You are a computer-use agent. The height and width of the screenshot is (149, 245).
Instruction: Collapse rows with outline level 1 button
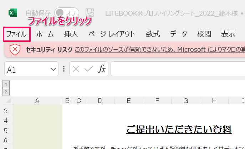5,84
